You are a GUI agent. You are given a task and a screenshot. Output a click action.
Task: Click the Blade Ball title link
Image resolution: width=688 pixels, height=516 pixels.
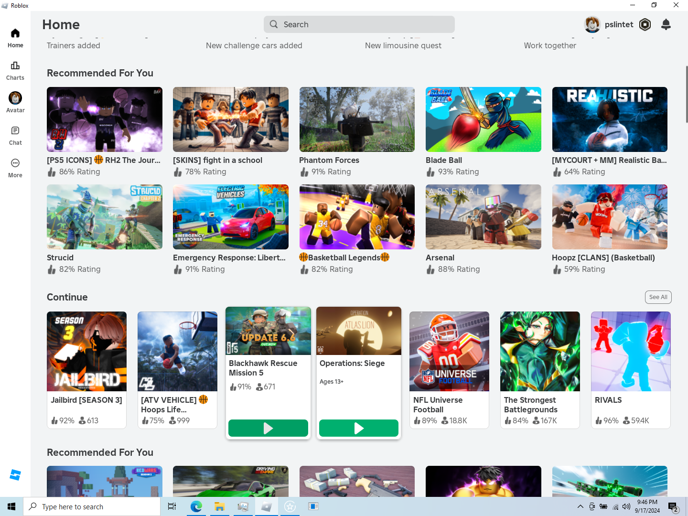pyautogui.click(x=444, y=160)
